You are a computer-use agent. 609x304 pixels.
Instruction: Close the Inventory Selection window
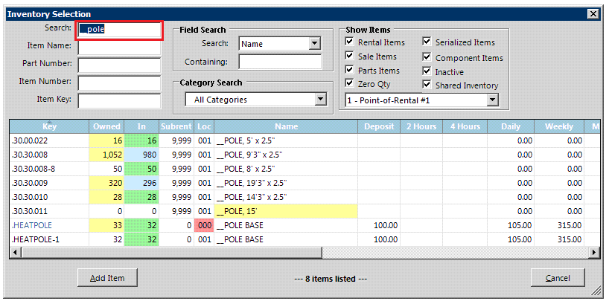click(x=593, y=14)
